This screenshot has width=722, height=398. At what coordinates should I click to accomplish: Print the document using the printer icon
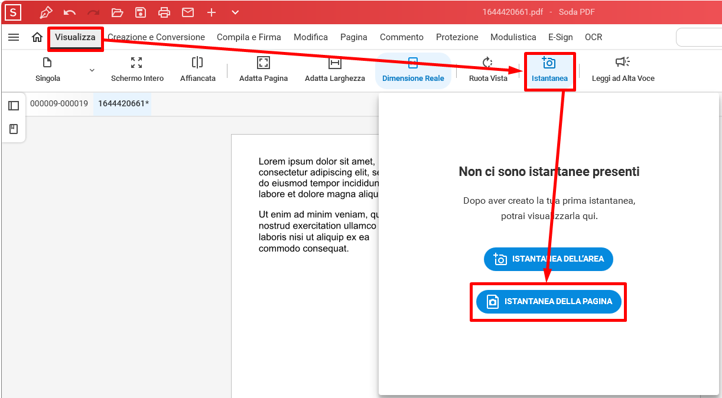coord(164,12)
